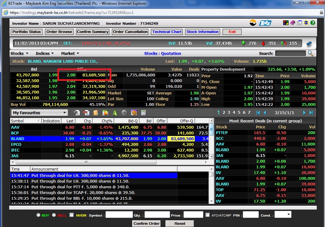The image size is (325, 227).
Task: Open the Technical Chart
Action: pos(167,32)
